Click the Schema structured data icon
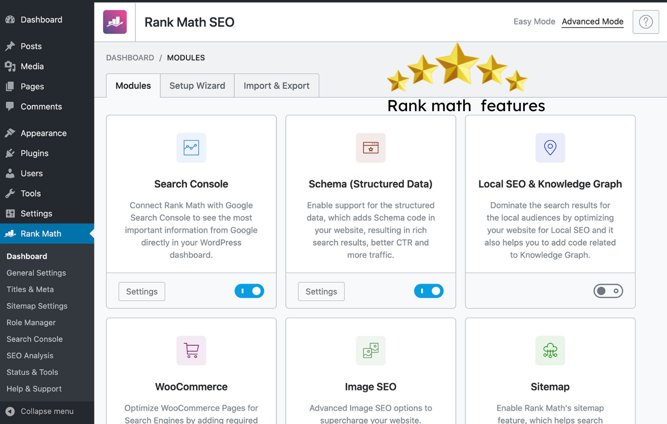The height and width of the screenshot is (424, 667). pos(370,147)
